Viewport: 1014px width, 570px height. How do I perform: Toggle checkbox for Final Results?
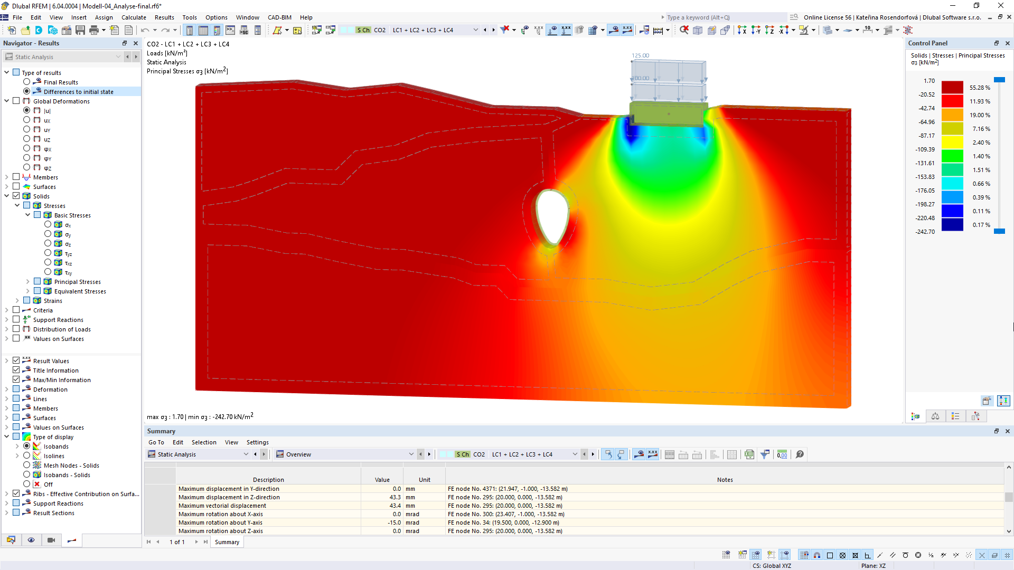click(x=27, y=82)
